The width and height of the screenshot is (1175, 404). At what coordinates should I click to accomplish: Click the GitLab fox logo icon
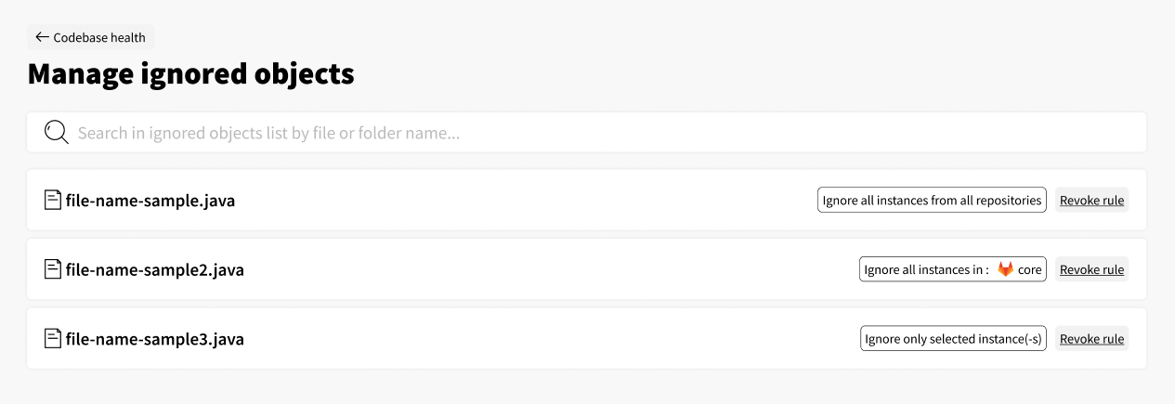tap(1006, 269)
